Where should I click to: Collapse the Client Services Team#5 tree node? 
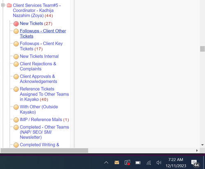click(3, 5)
